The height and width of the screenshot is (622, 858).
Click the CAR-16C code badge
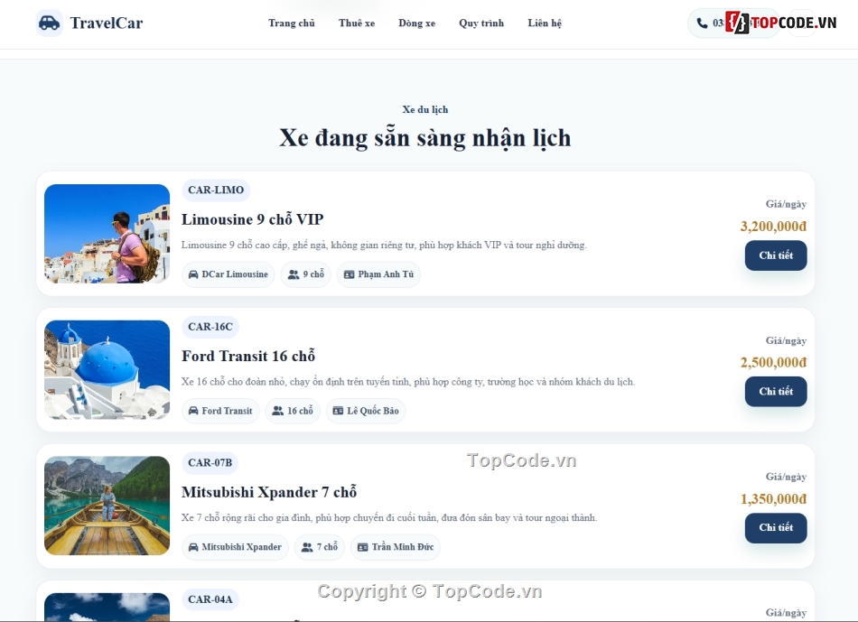point(210,327)
